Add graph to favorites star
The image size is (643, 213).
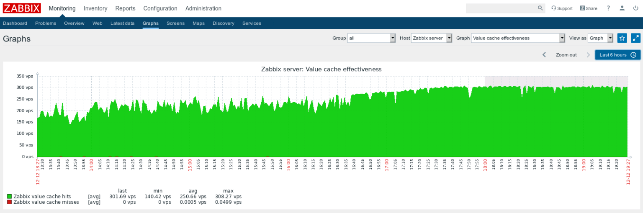click(622, 38)
